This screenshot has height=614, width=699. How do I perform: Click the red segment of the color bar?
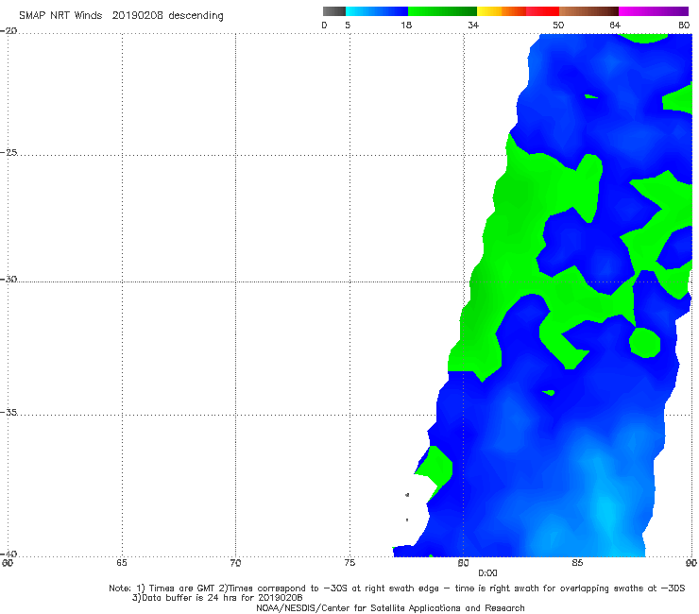click(x=542, y=11)
